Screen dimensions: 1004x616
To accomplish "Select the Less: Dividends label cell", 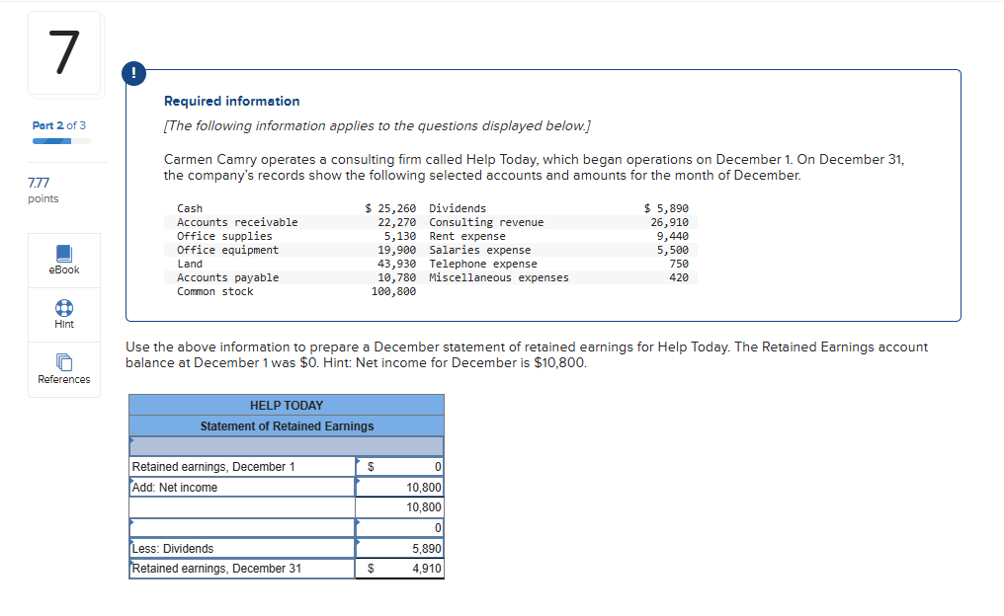I will click(x=242, y=548).
